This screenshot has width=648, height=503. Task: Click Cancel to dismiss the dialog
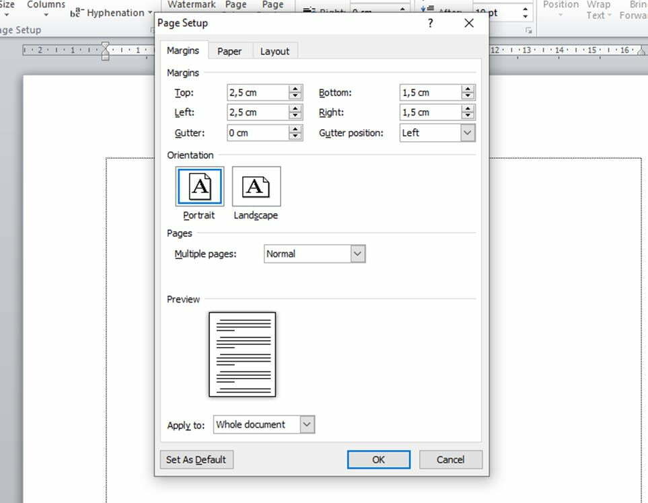[x=450, y=460]
